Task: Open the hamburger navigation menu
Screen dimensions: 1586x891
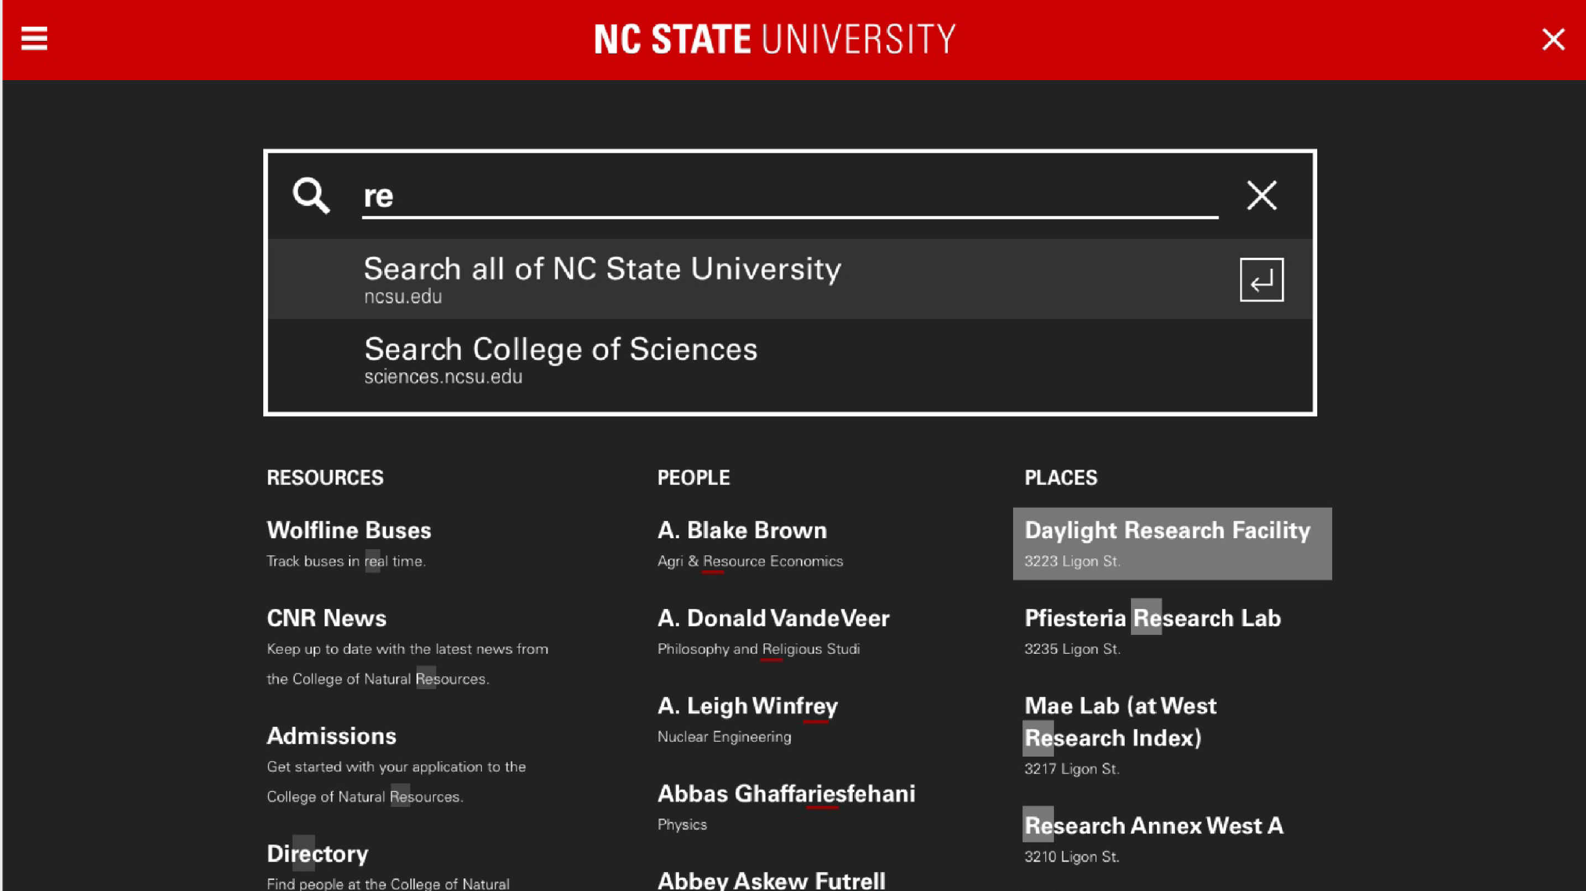Action: (34, 39)
